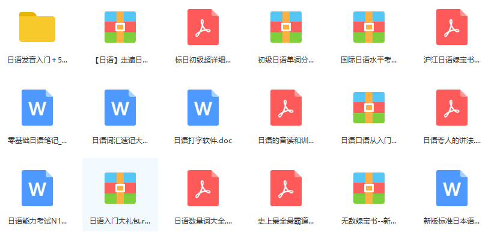Open the 新版标准日本语 Word icon
The height and width of the screenshot is (235, 500).
452,188
